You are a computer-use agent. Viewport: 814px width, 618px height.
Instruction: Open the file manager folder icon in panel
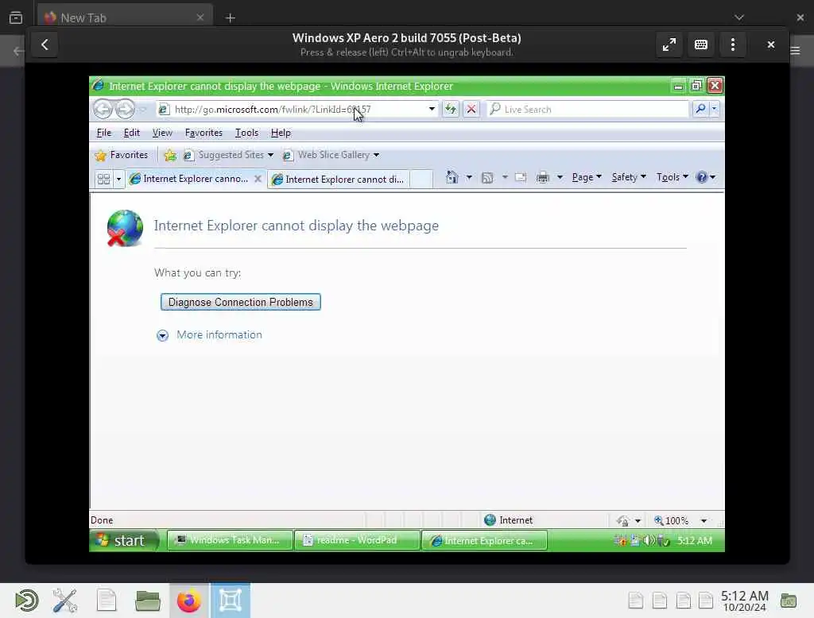coord(147,601)
